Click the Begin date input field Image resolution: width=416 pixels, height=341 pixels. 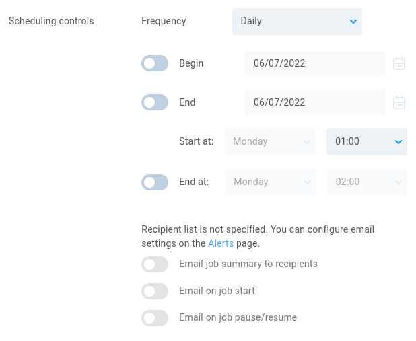pos(315,63)
